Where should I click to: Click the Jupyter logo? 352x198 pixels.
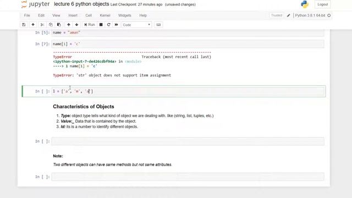35,4
